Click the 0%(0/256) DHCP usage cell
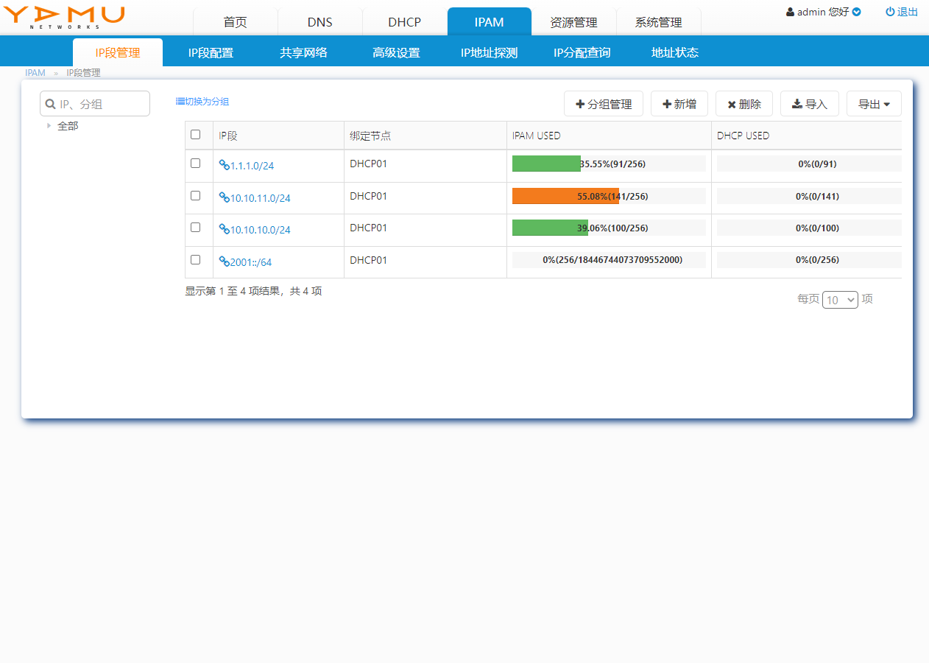 (x=810, y=260)
